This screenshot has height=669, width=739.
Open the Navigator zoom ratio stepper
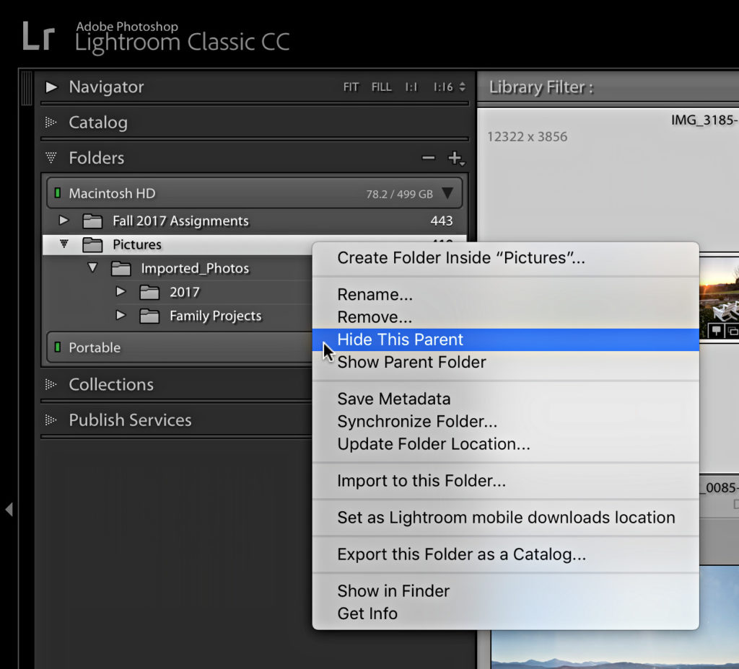point(462,87)
